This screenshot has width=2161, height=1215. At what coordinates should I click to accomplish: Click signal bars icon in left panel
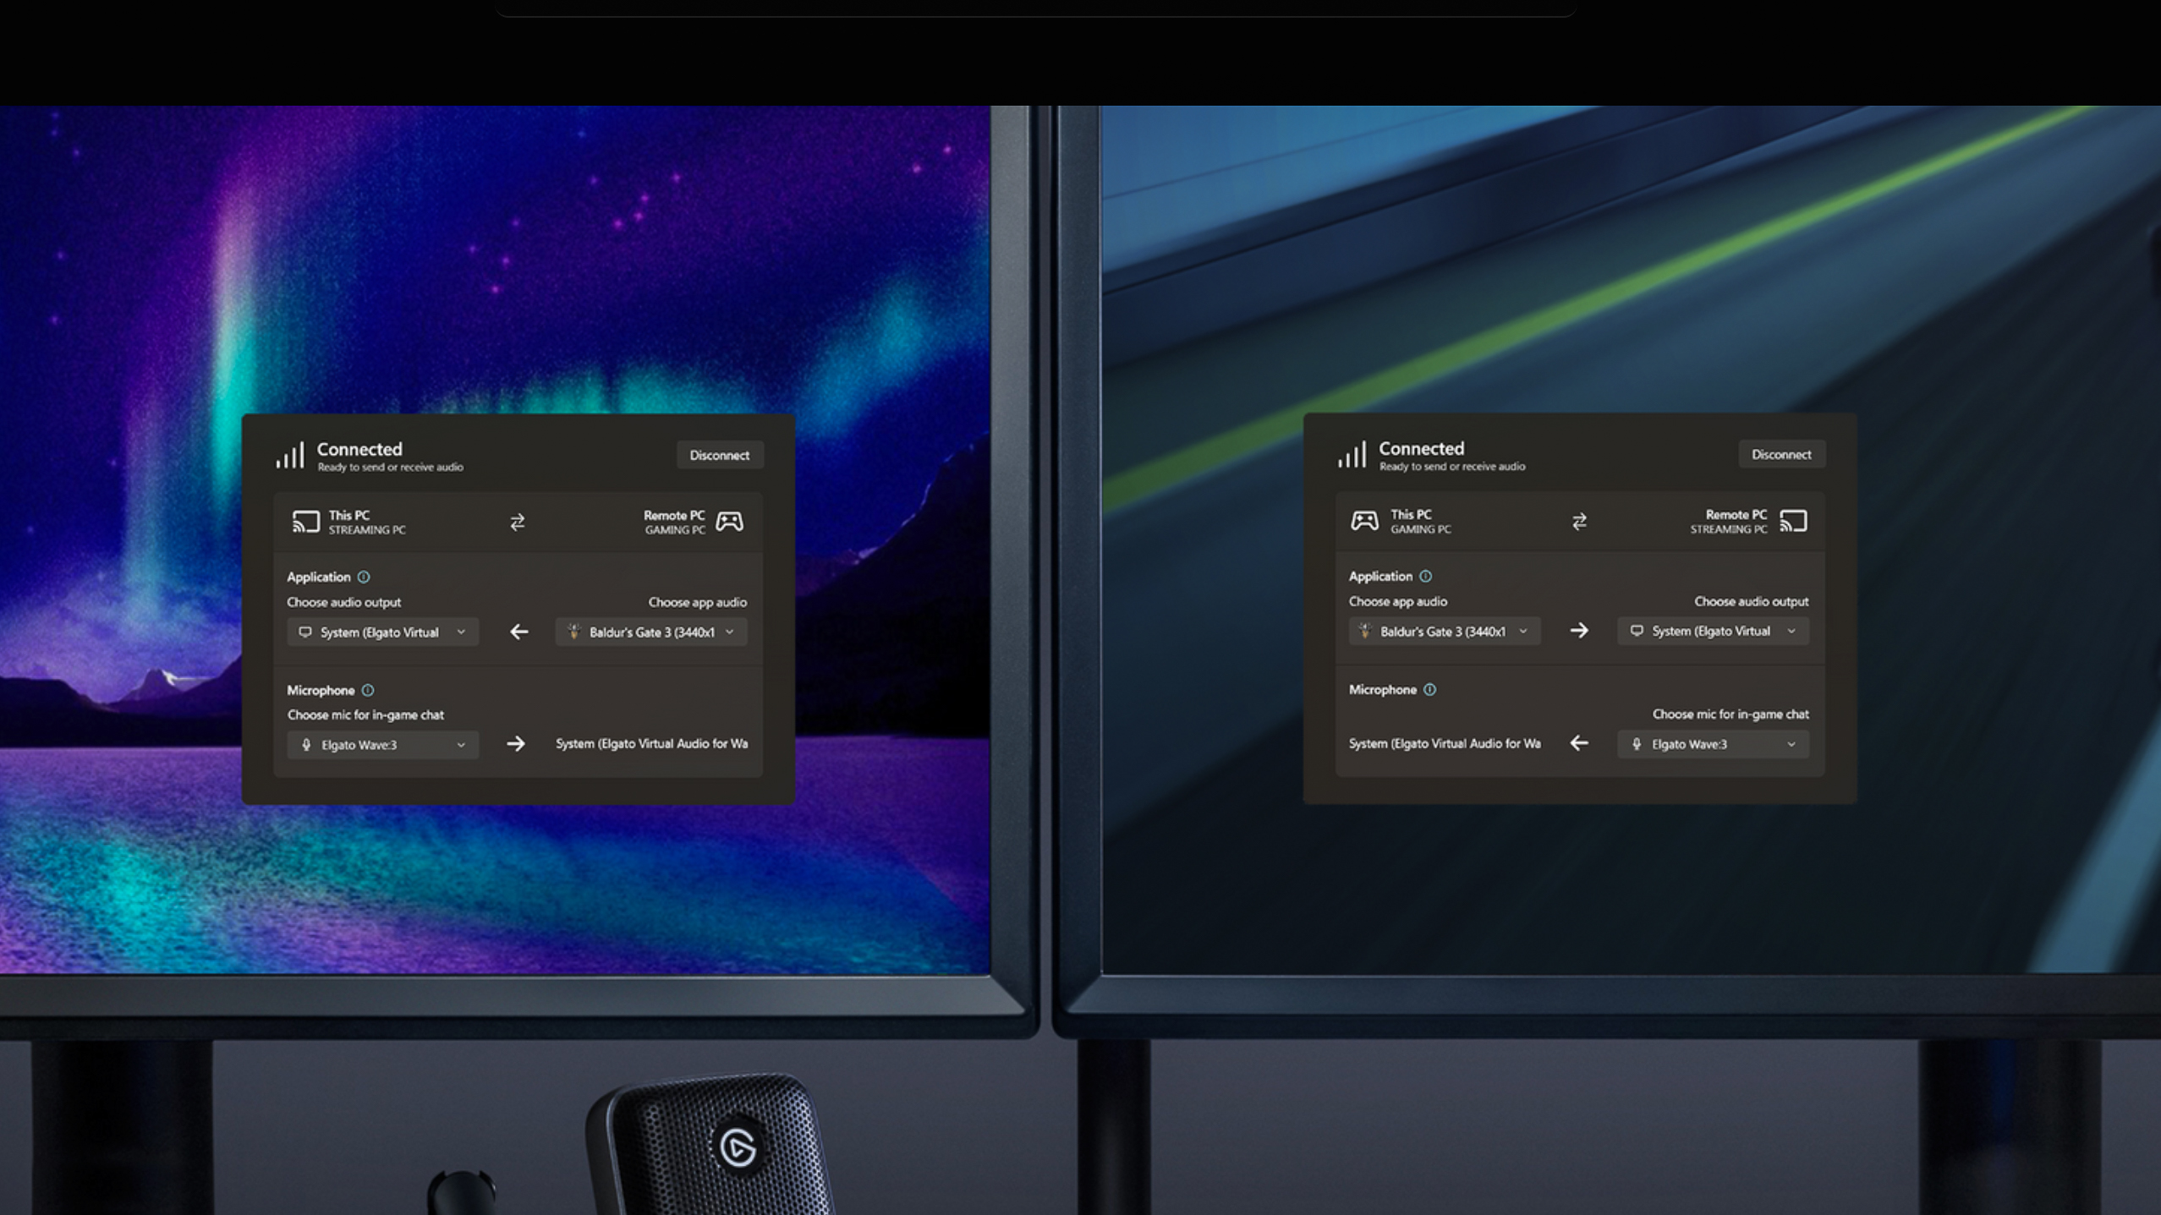coord(290,456)
